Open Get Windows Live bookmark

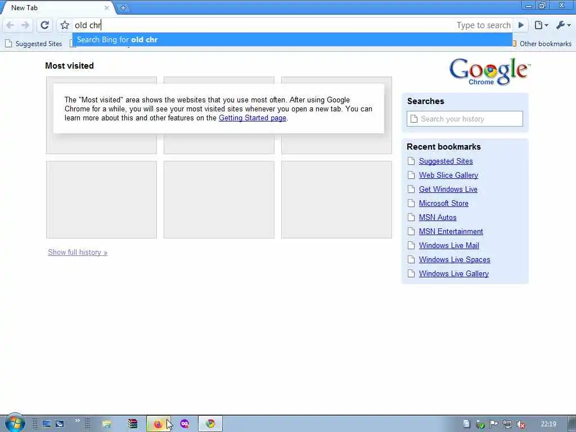(x=448, y=189)
